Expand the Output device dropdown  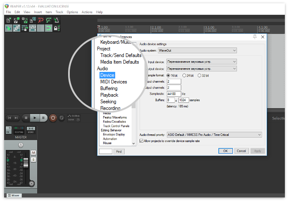click(201, 69)
